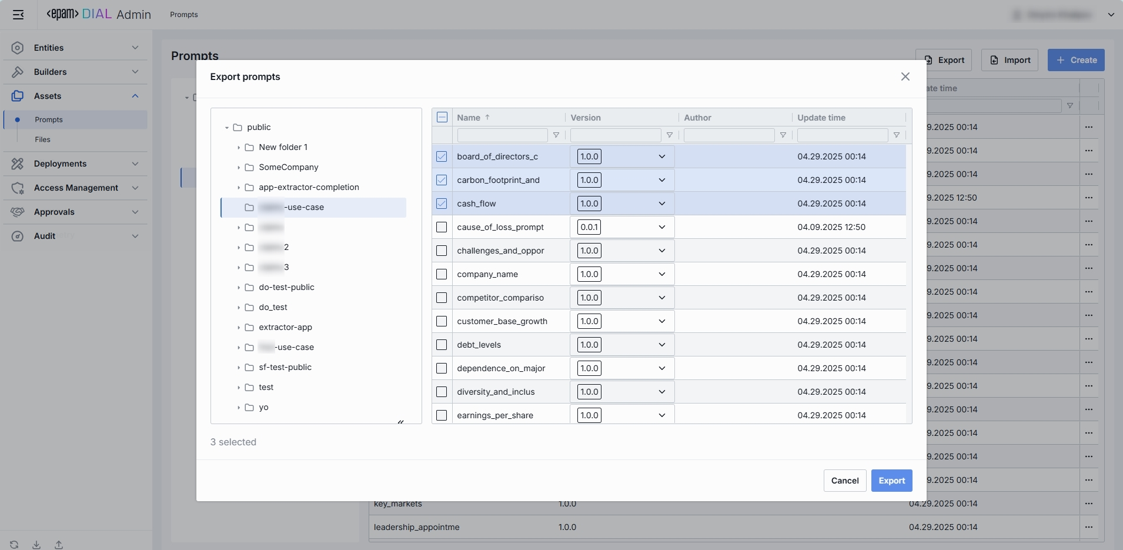This screenshot has width=1123, height=550.
Task: Click the Author column filter icon
Action: (783, 135)
